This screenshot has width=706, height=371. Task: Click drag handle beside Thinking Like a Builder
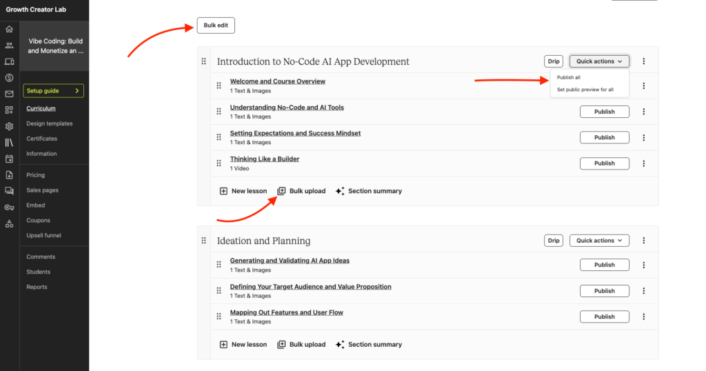click(219, 163)
